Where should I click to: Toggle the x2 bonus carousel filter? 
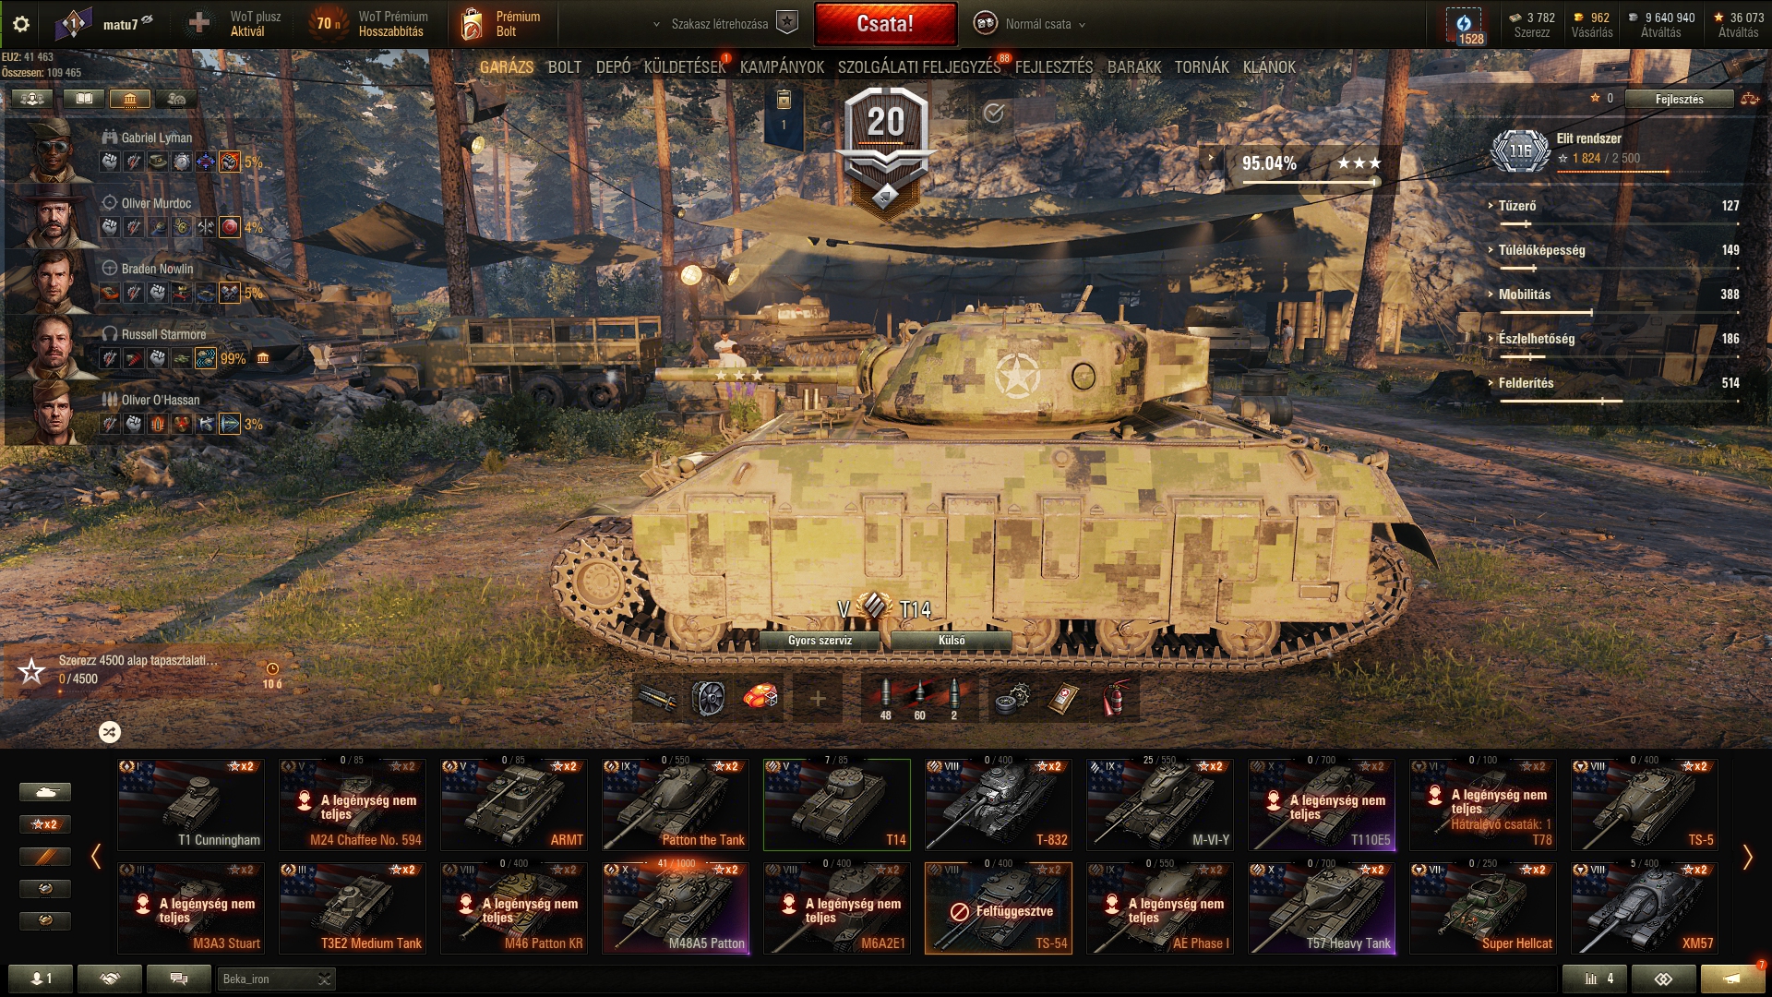(44, 824)
